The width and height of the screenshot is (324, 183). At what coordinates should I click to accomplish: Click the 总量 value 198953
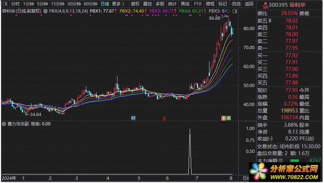click(289, 111)
